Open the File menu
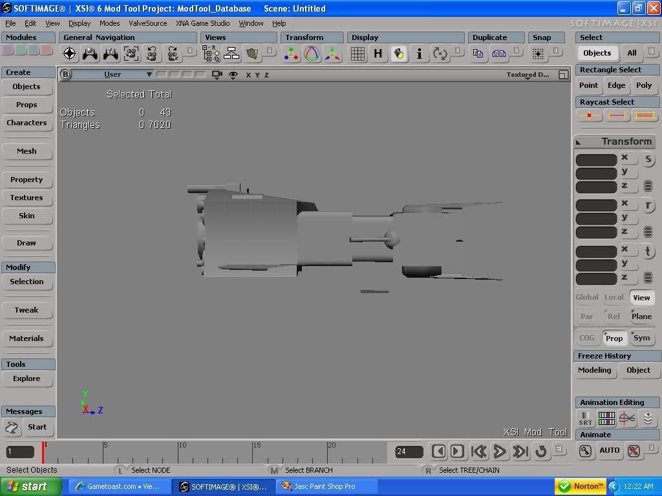Image resolution: width=662 pixels, height=496 pixels. coord(10,23)
